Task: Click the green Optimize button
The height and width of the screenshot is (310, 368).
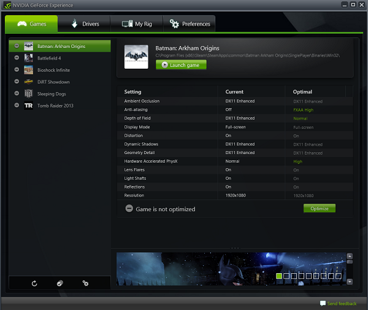Action: pyautogui.click(x=320, y=209)
